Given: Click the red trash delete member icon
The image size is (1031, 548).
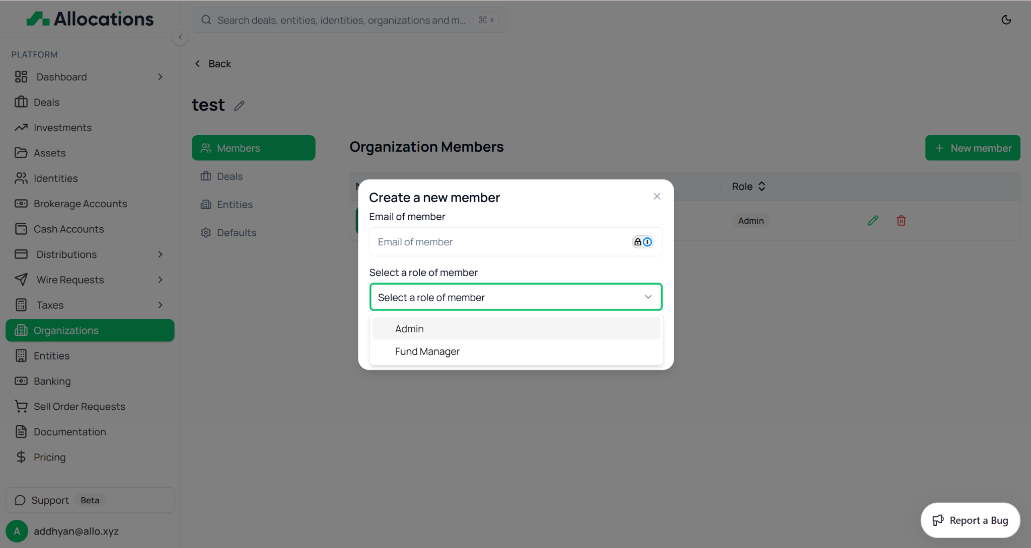Looking at the screenshot, I should point(901,221).
